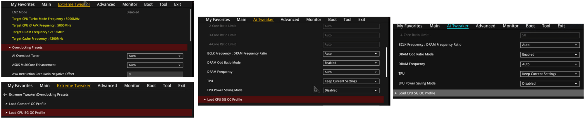This screenshot has width=585, height=119.
Task: Open Monitor tab in the Overclocking Presets screen
Action: tap(132, 85)
